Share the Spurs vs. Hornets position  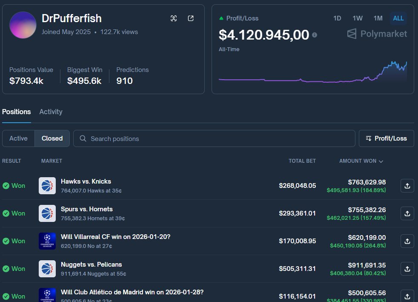(x=407, y=213)
